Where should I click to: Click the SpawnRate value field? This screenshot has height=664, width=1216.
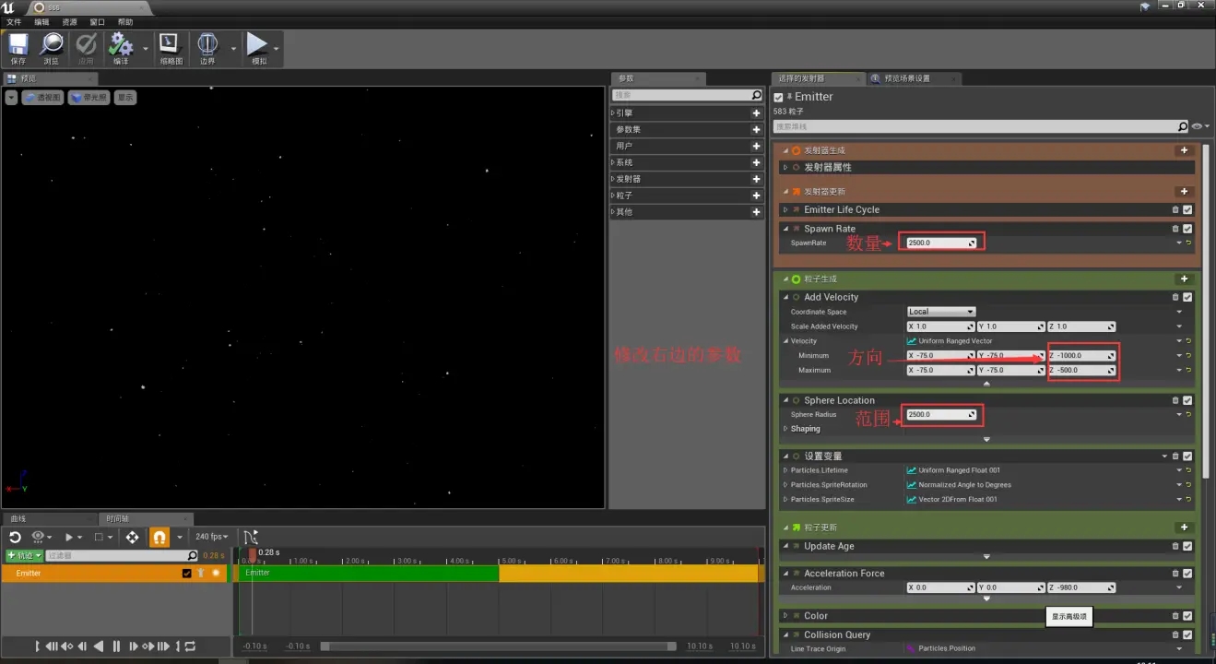pos(941,243)
